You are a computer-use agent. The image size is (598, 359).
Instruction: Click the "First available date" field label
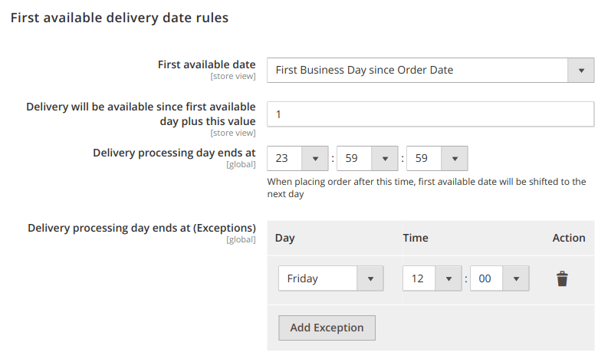click(206, 64)
